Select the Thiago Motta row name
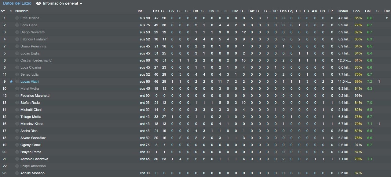Screen dimensions: 391x177 (31, 117)
